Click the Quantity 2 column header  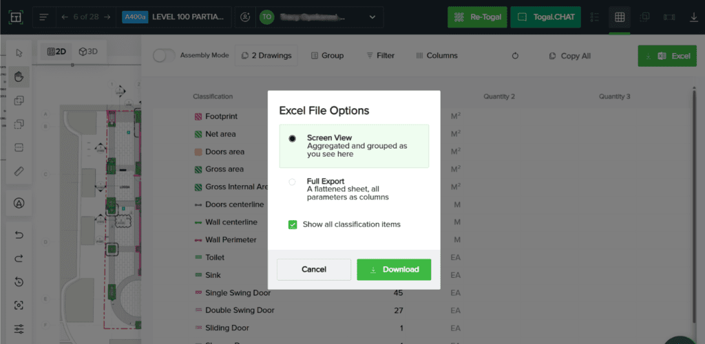[499, 96]
